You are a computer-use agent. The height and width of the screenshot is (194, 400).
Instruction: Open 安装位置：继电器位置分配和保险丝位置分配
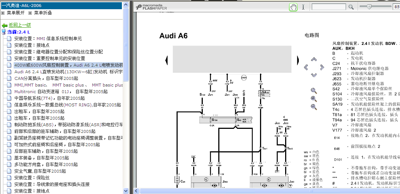click(59, 52)
